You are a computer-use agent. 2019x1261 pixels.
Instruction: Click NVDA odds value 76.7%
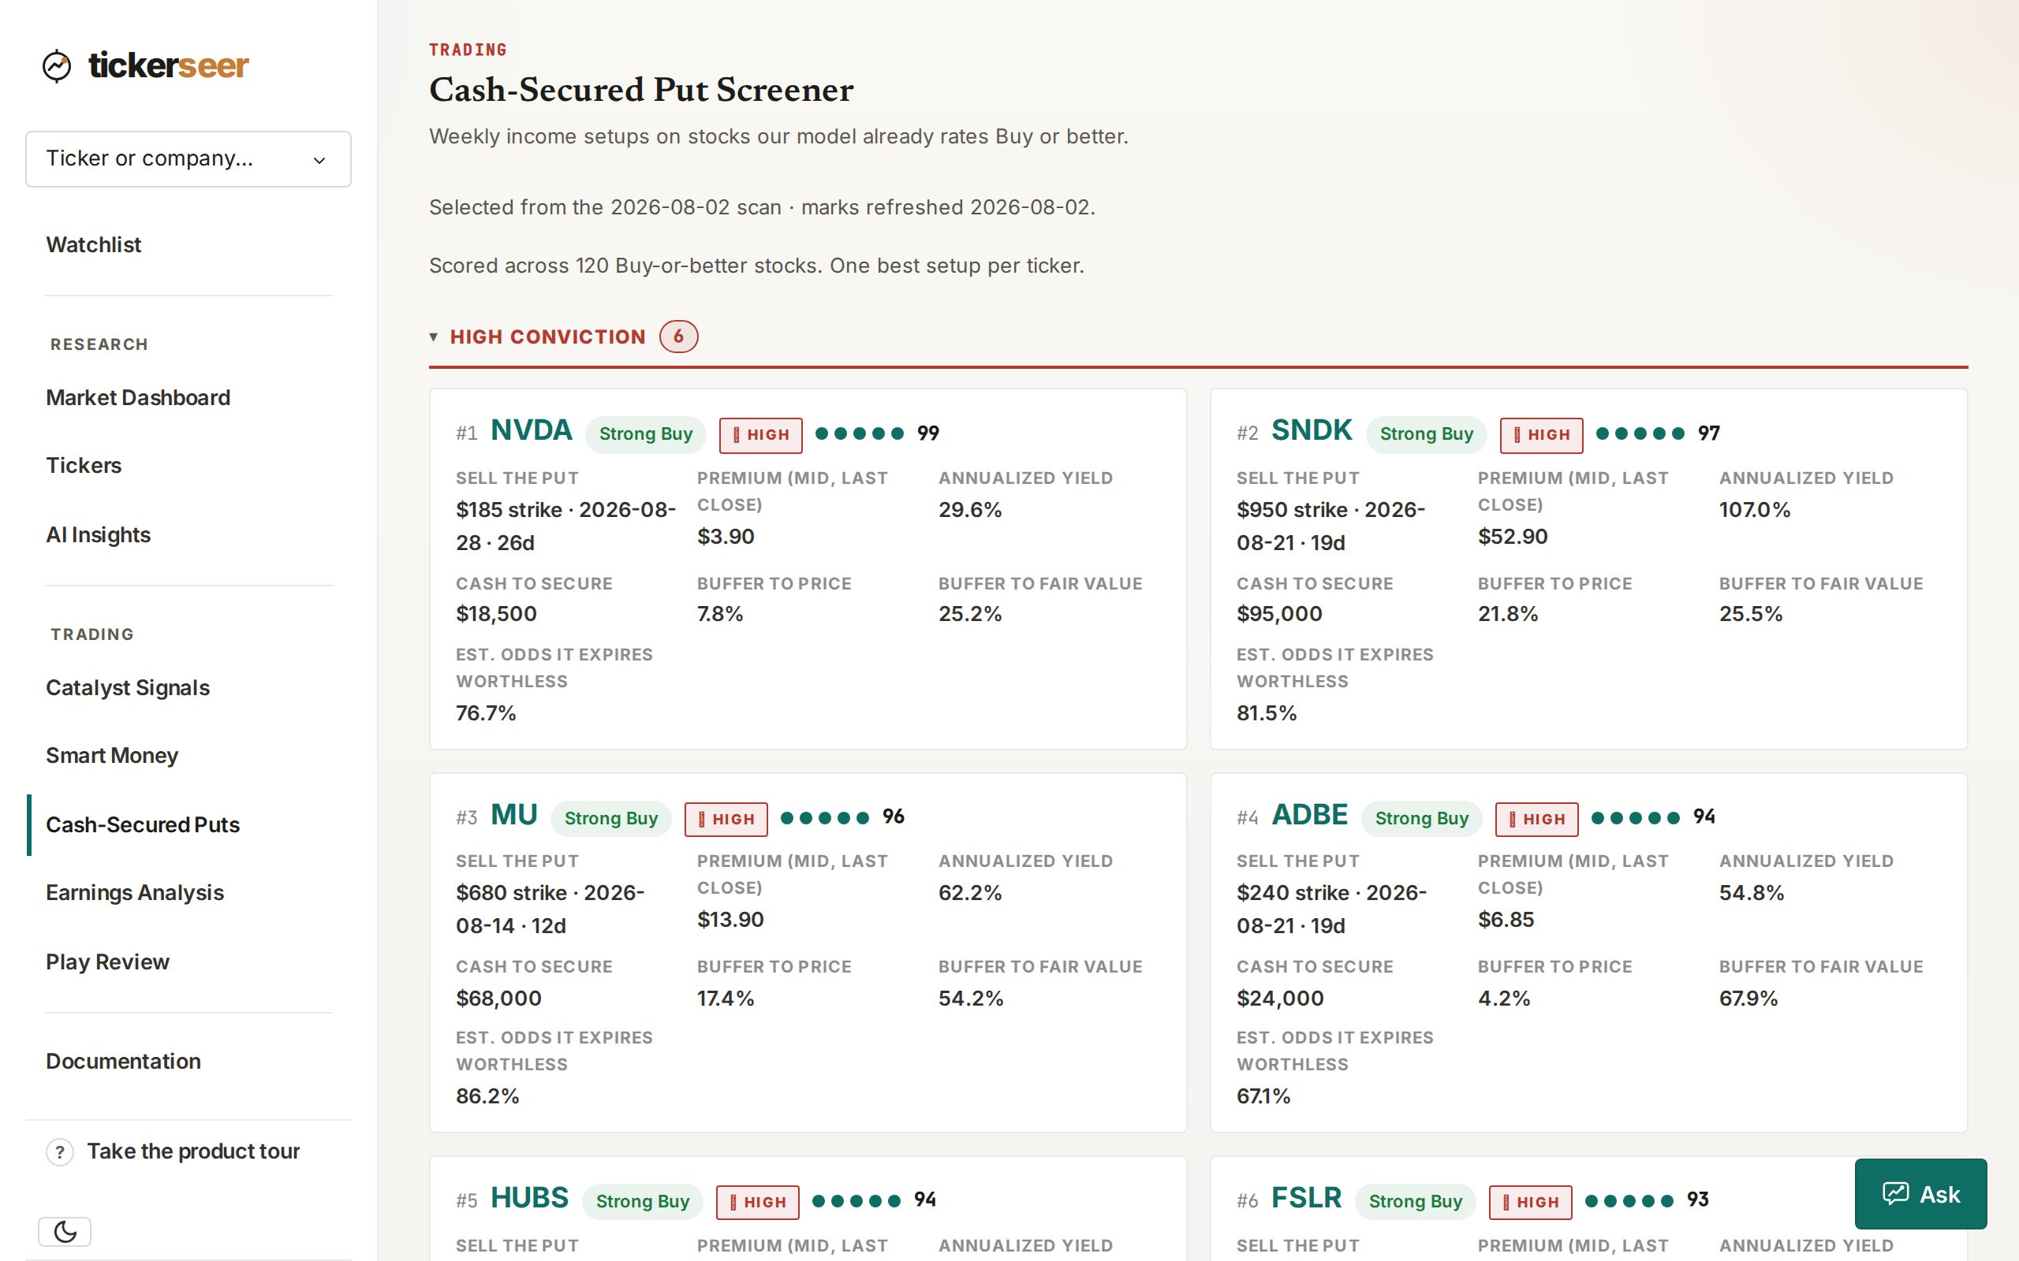(486, 713)
